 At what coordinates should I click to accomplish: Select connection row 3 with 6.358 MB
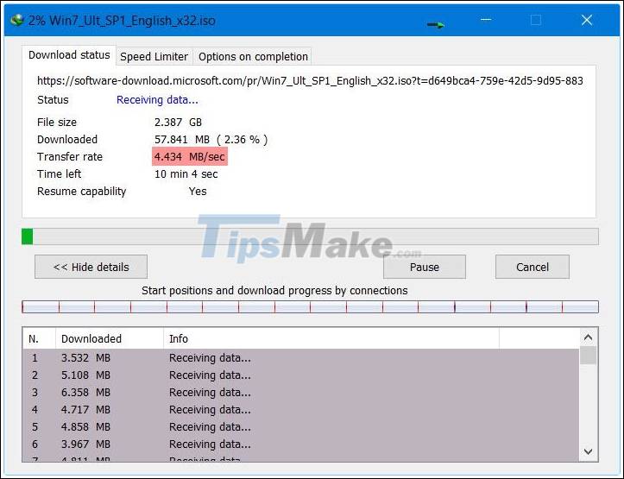click(301, 393)
